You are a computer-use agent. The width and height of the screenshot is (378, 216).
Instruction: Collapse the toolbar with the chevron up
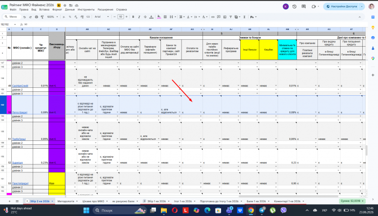[x=359, y=17]
